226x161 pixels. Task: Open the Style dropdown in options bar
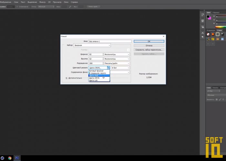[x=46, y=7]
